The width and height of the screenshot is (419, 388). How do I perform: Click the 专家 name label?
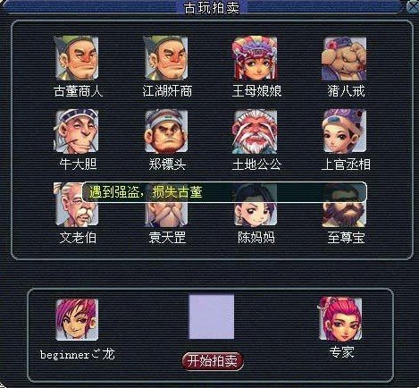[x=341, y=352]
